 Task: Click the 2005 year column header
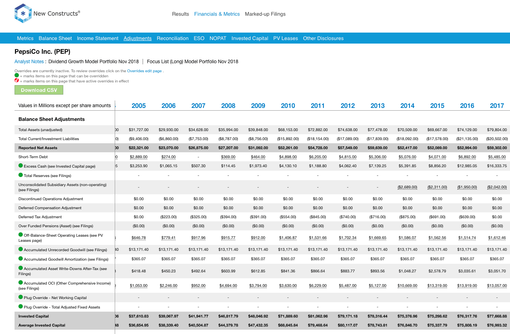click(139, 106)
